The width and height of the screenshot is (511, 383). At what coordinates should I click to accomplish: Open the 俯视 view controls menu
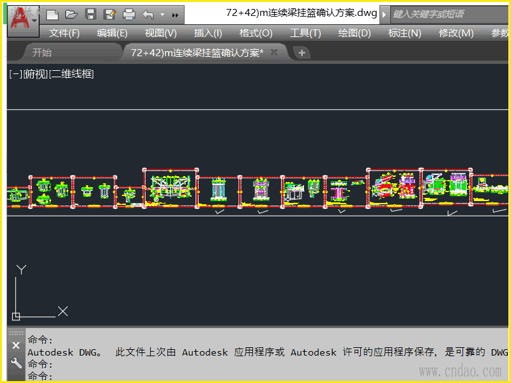tap(36, 74)
